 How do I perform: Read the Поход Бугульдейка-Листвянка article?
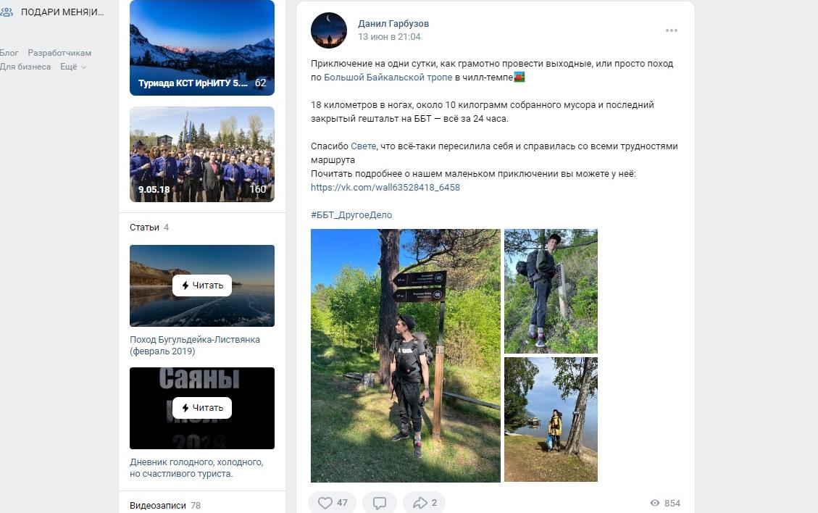202,285
